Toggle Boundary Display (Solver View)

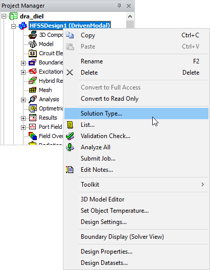(136, 237)
